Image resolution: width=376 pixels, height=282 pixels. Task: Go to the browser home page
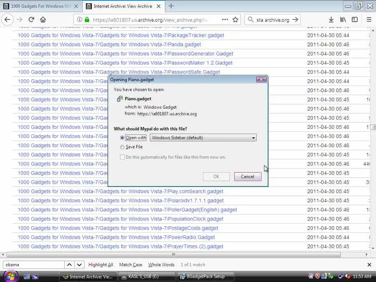(43, 20)
